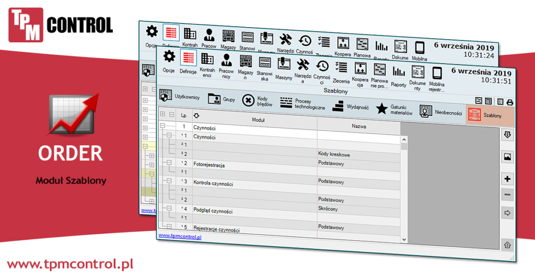Open Dokumenty in the front window toolbar

tap(417, 78)
